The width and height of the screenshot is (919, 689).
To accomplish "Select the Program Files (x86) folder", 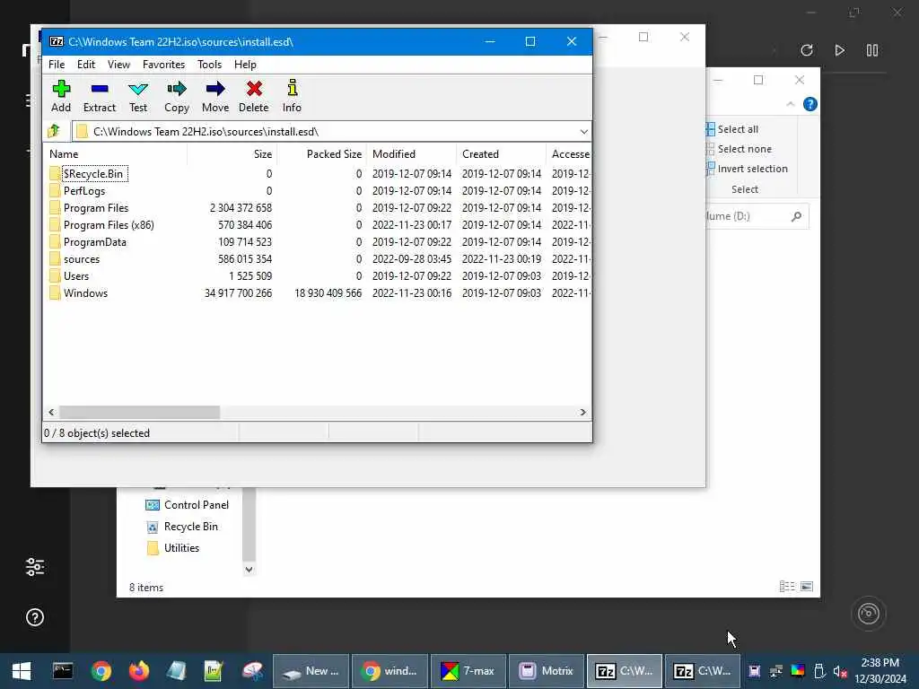I will [109, 225].
